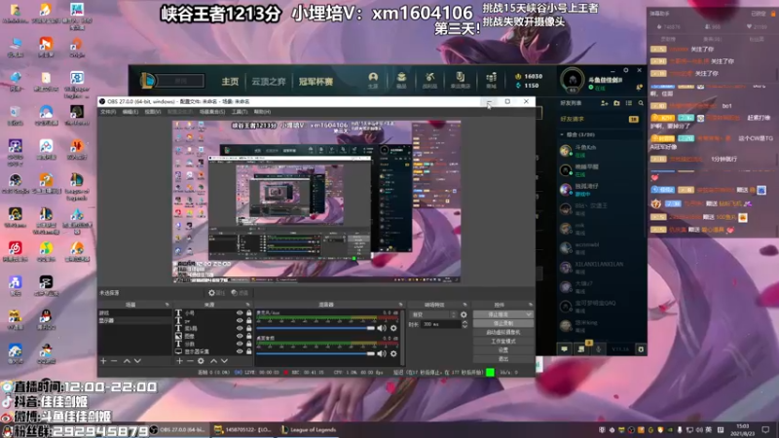Select the 游戏 scene in Scenes list
This screenshot has height=438, width=779.
pos(134,313)
